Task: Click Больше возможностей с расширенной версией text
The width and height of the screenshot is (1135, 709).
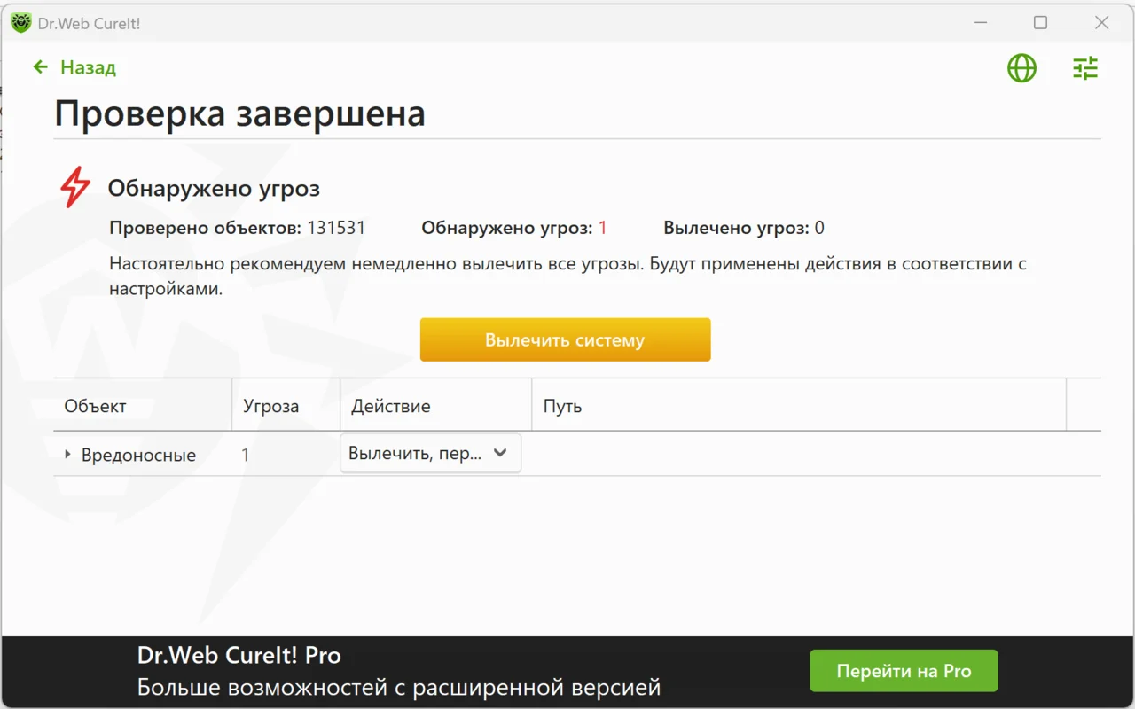Action: coord(399,687)
